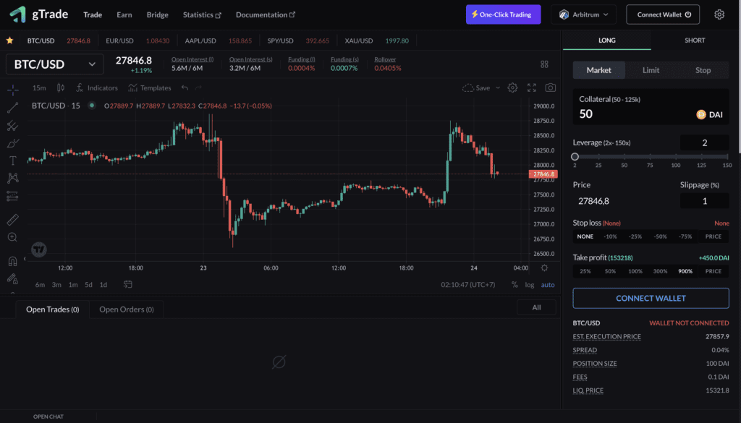
Task: Select the Gann and Fibonacci tool
Action: [x=13, y=125]
